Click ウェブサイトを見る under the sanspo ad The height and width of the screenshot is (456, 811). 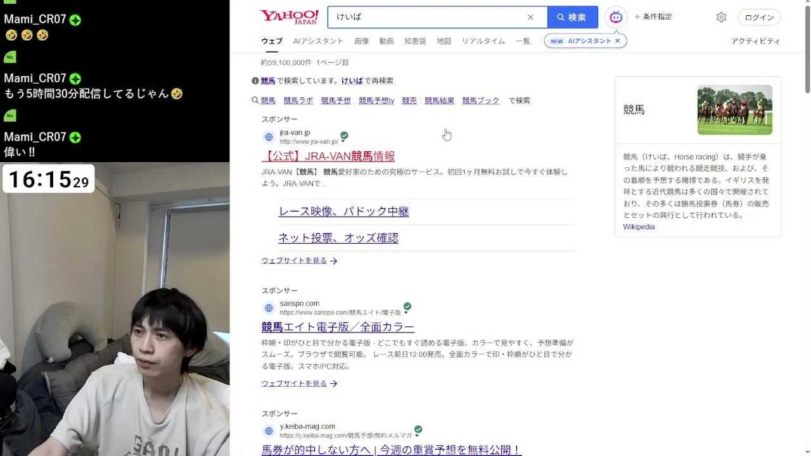coord(299,384)
